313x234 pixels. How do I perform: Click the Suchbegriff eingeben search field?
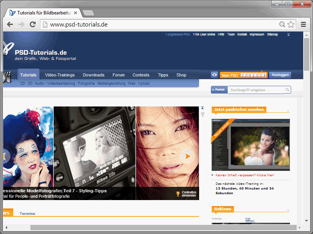pyautogui.click(x=257, y=90)
